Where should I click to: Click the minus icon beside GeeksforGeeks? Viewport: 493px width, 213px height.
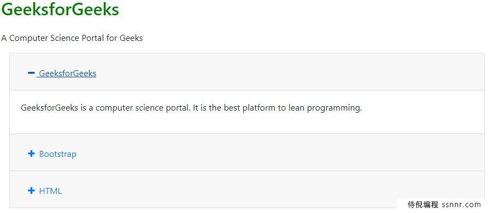(31, 73)
